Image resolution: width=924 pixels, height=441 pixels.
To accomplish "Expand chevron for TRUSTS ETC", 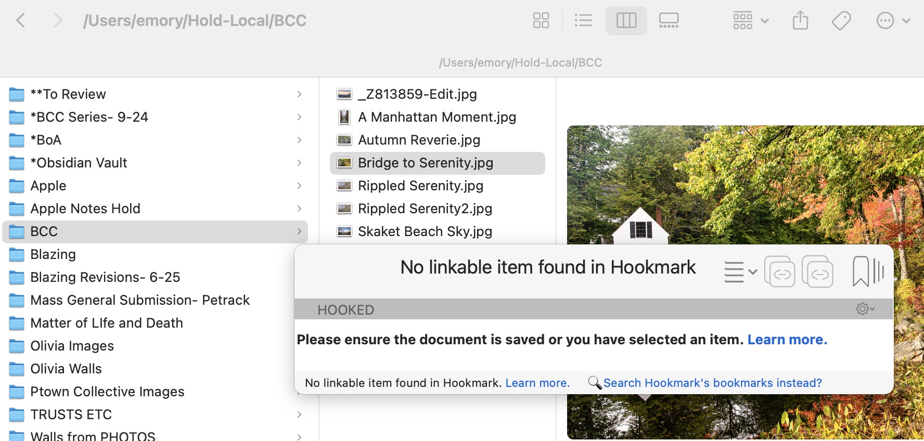I will point(299,414).
